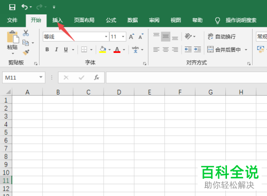
Task: Select the column D header
Action: point(119,92)
